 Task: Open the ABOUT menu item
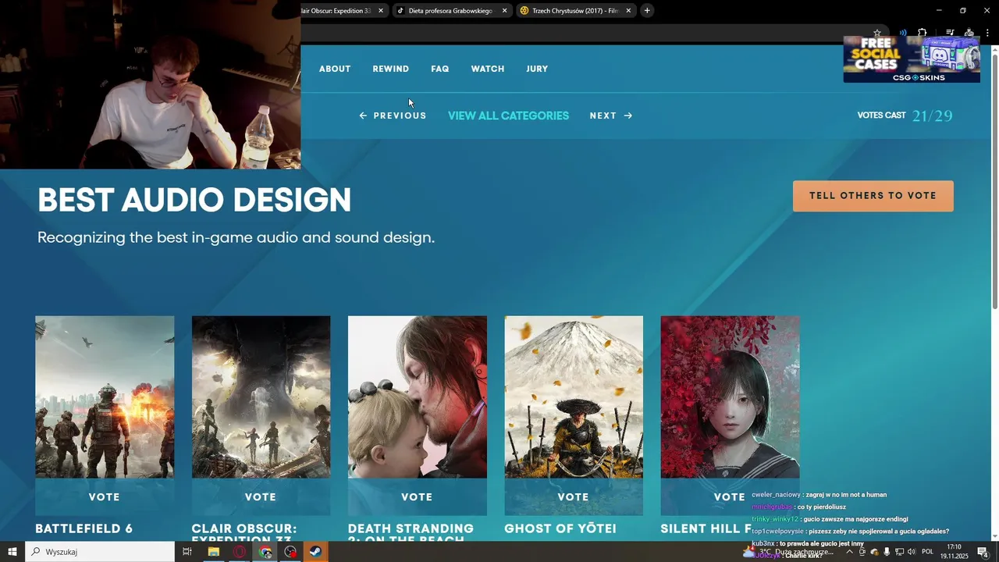click(x=335, y=69)
